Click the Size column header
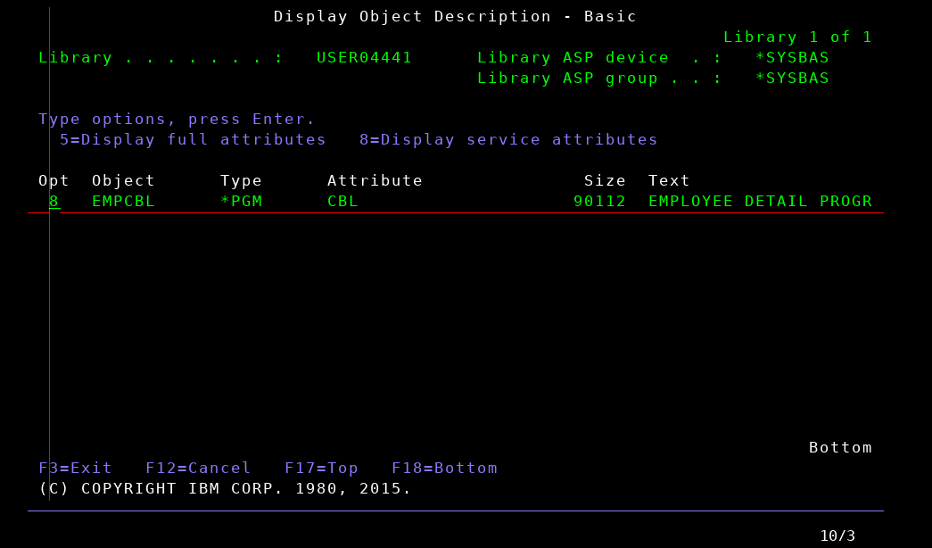932x548 pixels. click(605, 181)
